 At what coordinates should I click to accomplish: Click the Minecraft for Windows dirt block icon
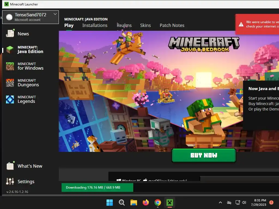[10, 66]
